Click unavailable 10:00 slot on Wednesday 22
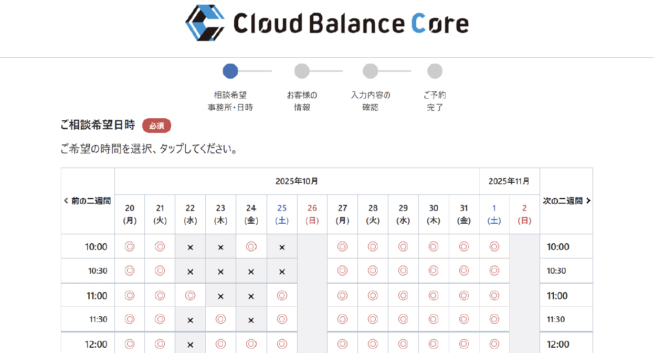 point(191,247)
